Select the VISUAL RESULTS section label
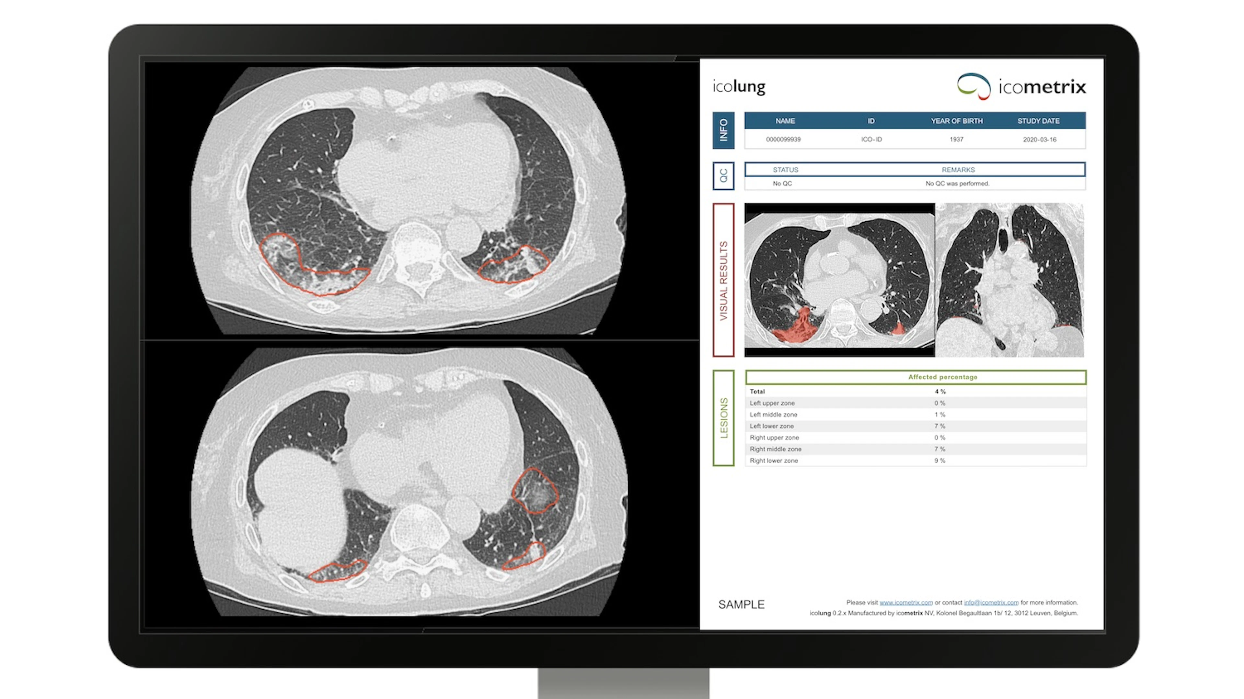This screenshot has width=1244, height=699. (723, 280)
